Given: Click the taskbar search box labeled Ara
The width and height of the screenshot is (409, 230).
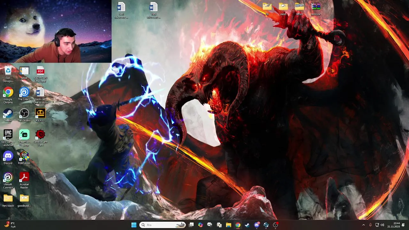Looking at the screenshot, I should [163, 225].
